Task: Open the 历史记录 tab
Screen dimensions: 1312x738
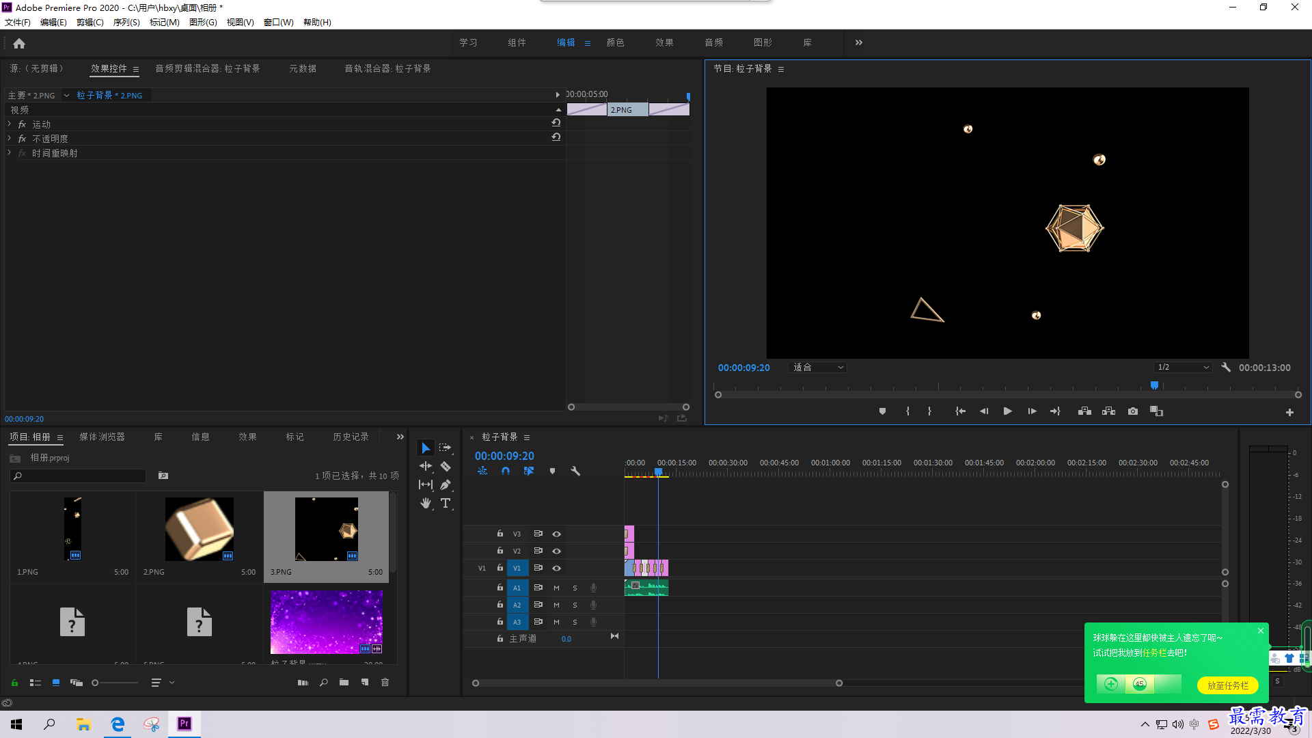Action: (351, 437)
